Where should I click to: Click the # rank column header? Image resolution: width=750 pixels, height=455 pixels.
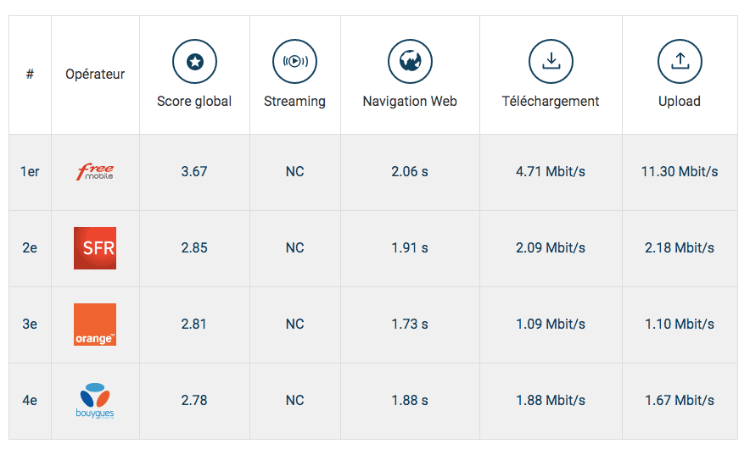(x=30, y=75)
